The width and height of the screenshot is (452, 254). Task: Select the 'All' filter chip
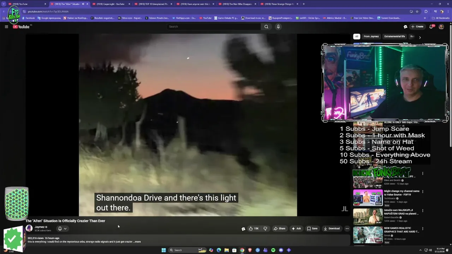coord(357,36)
